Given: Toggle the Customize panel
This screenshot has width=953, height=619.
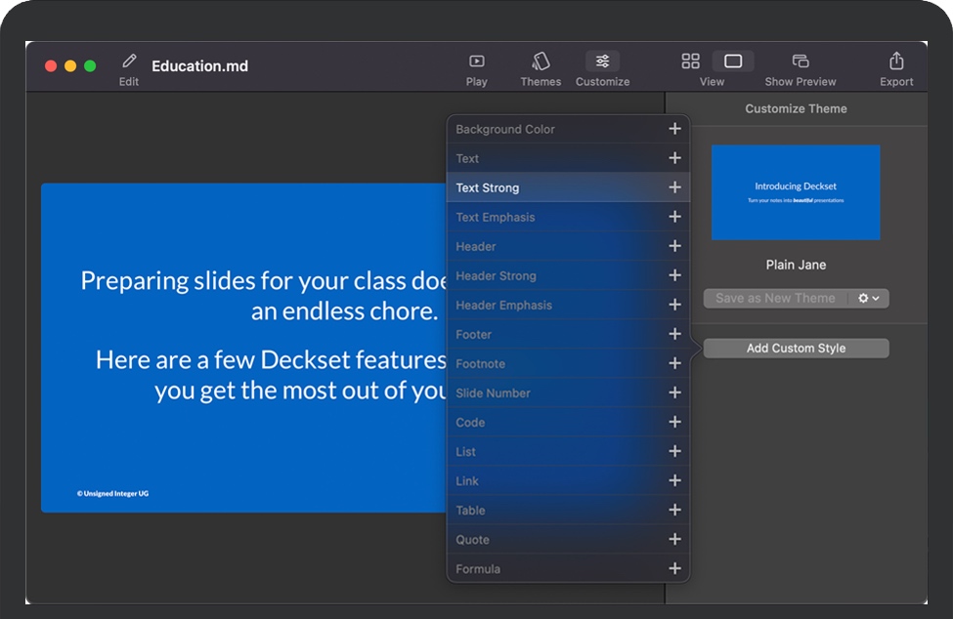Looking at the screenshot, I should tap(602, 62).
